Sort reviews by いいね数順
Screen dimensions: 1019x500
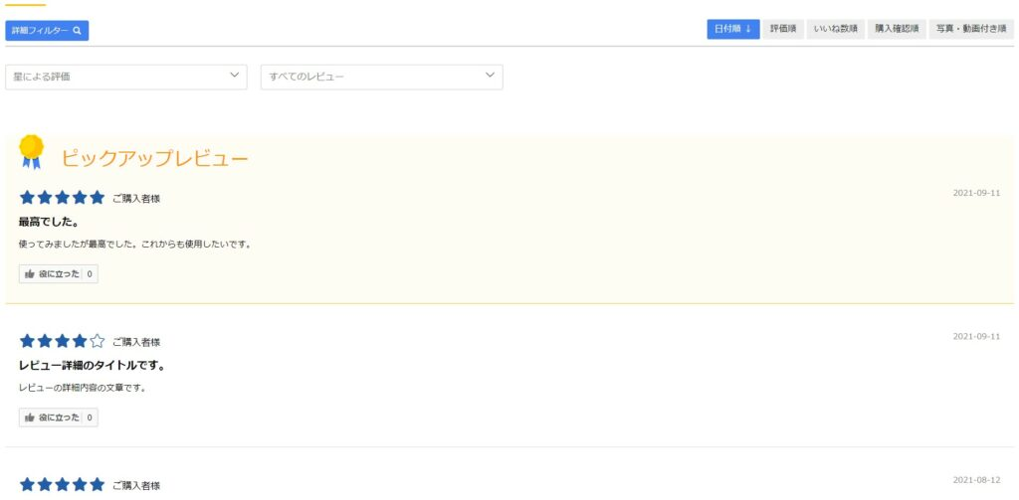click(x=835, y=30)
